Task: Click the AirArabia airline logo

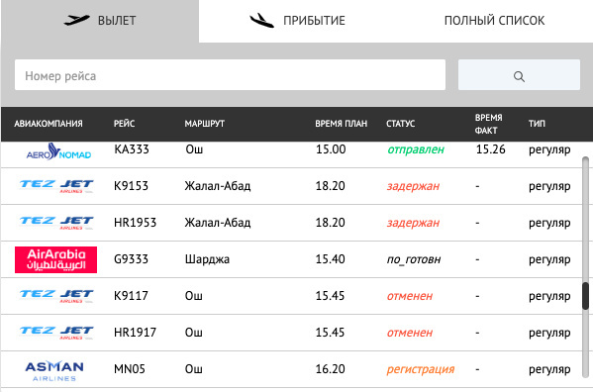Action: 56,259
